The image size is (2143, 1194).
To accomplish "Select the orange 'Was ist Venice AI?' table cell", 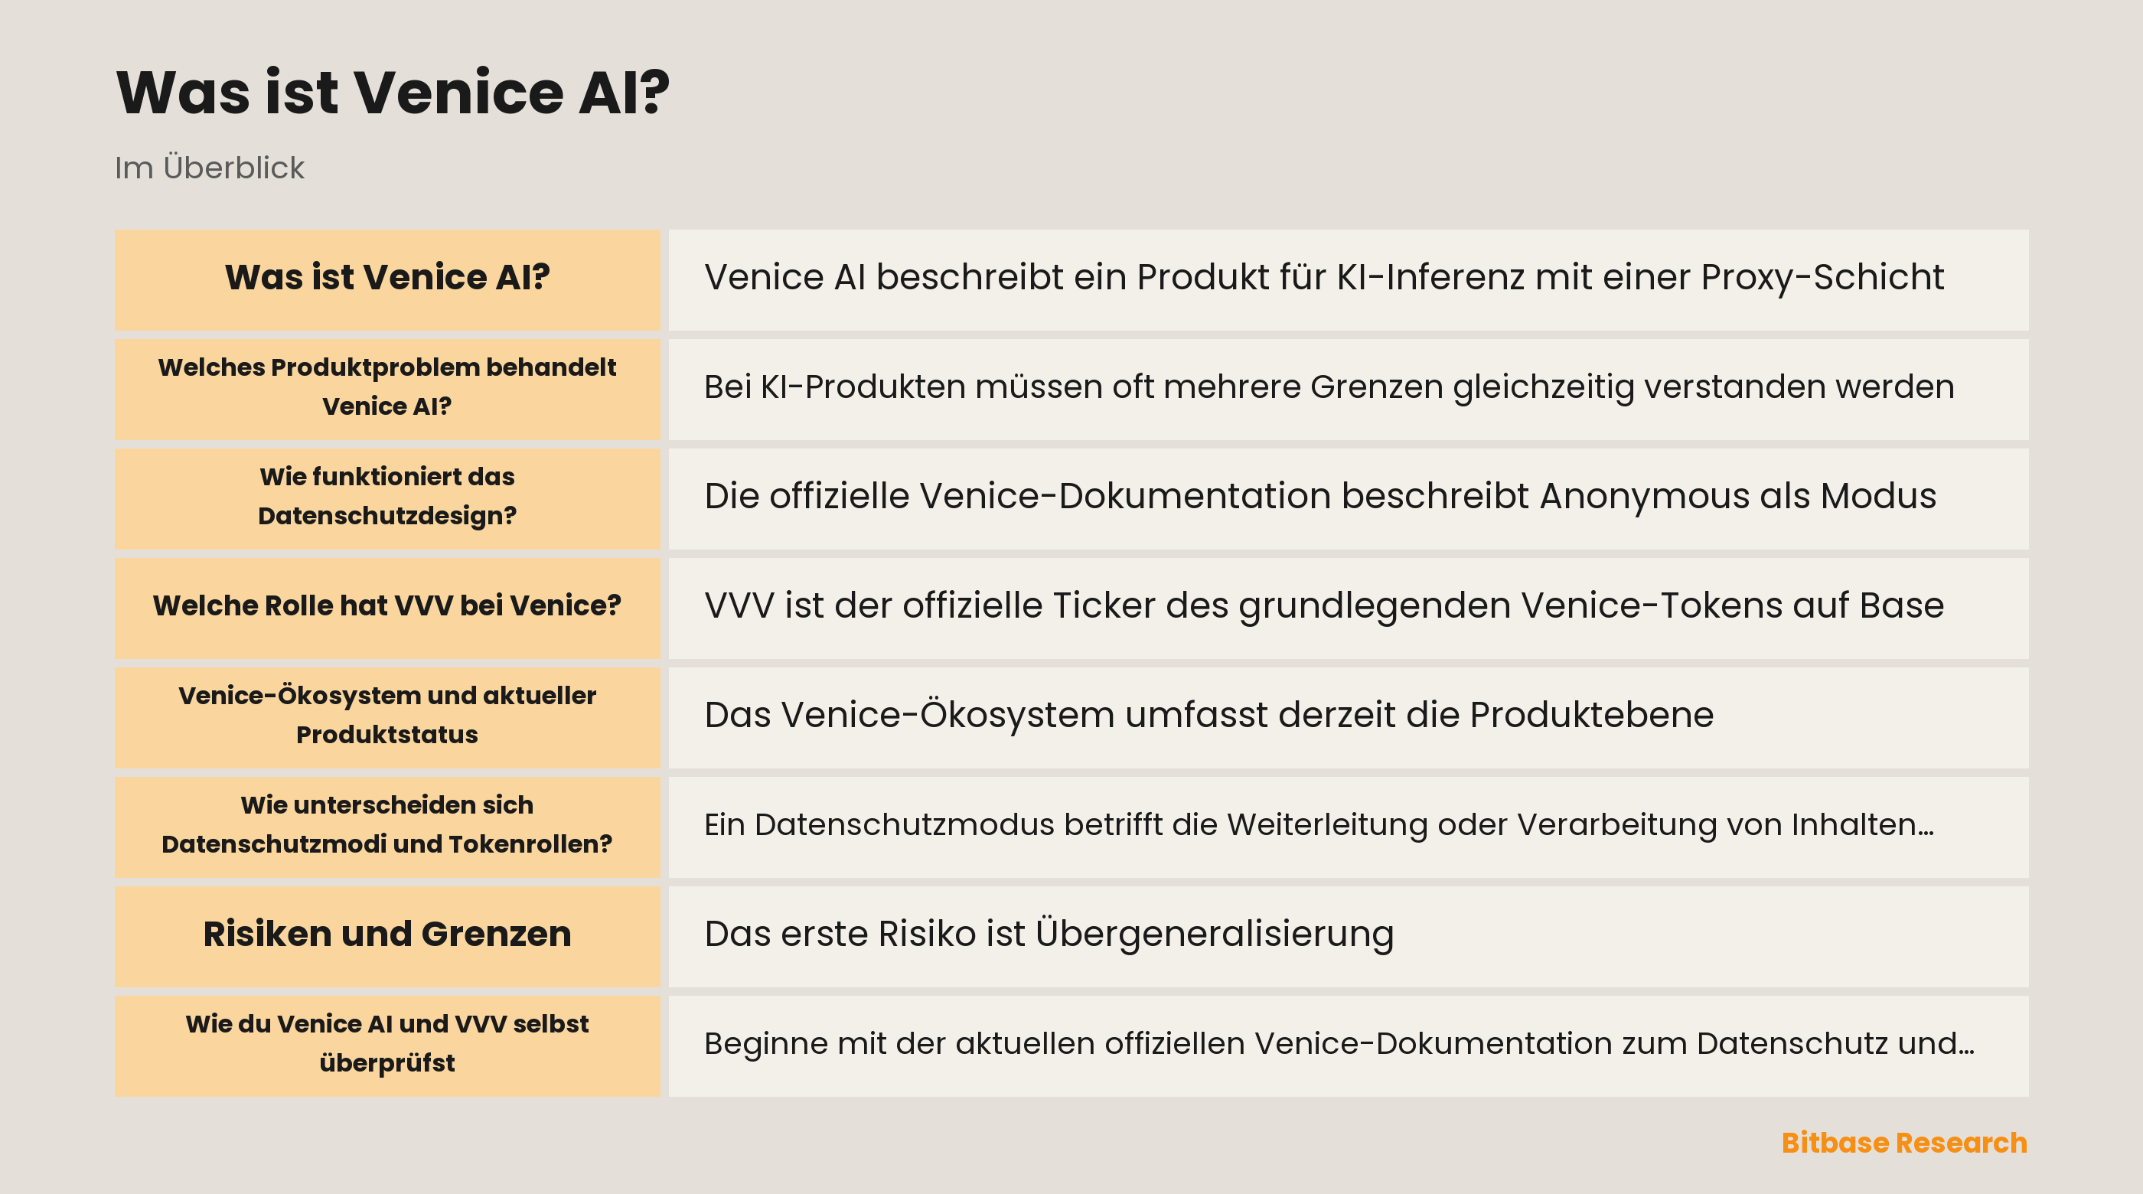I will click(387, 279).
